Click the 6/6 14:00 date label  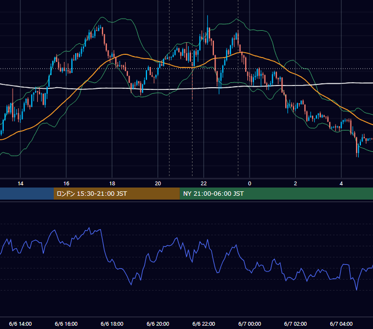click(x=20, y=324)
